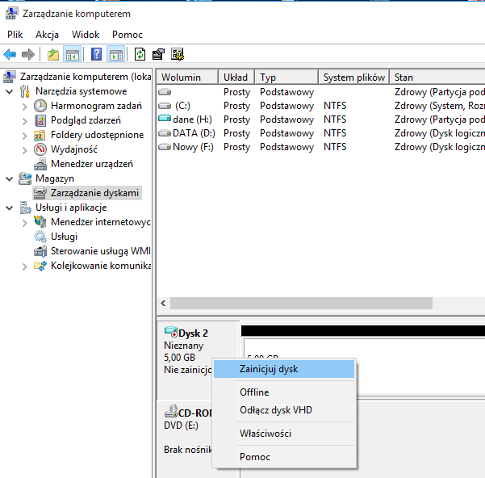Sort by the Stan column header
The image size is (485, 478).
(x=437, y=77)
